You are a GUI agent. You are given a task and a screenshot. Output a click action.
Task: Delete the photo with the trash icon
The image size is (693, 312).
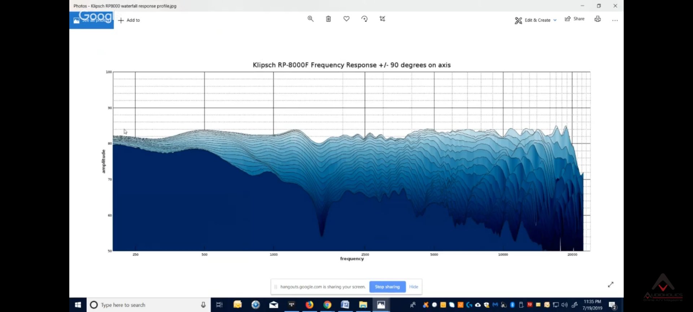tap(328, 19)
